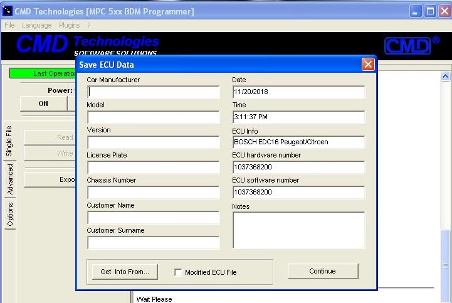Click the Save ECU Data title text
The height and width of the screenshot is (303, 452).
[x=107, y=65]
